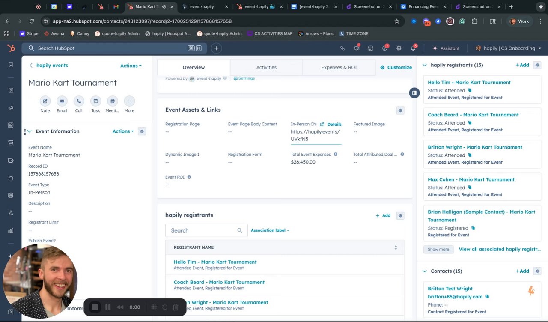Copy britton+85@hapily.com email address
The image size is (548, 322).
tap(487, 297)
